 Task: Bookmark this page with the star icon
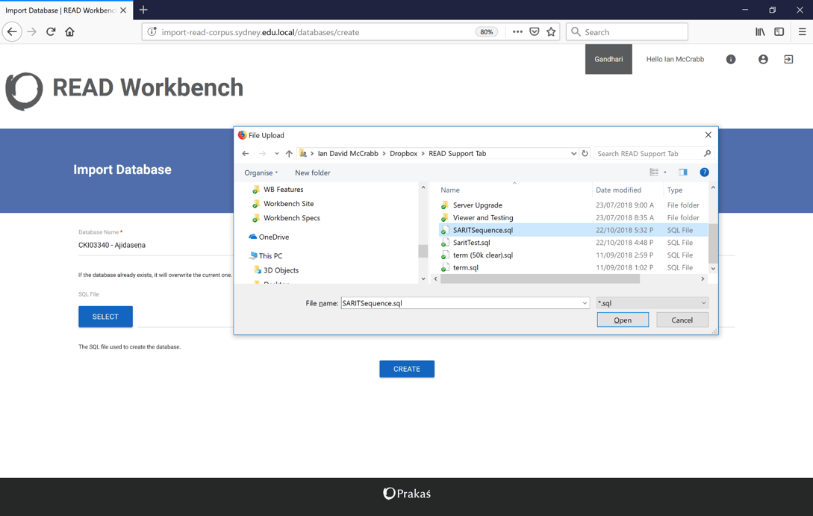point(551,31)
